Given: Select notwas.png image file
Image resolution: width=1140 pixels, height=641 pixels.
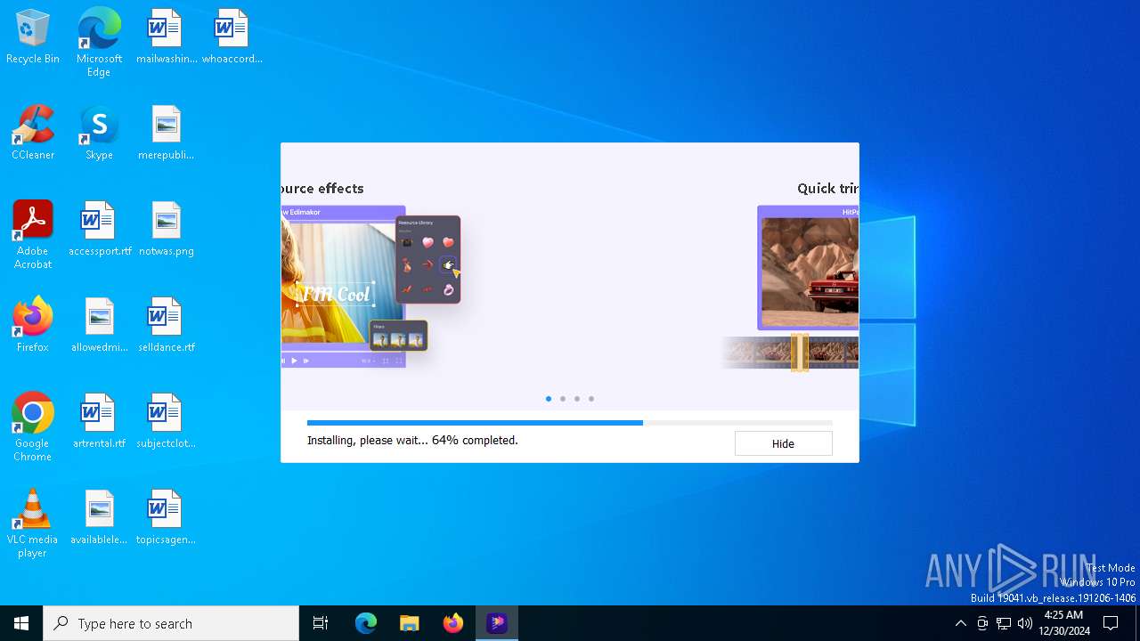Looking at the screenshot, I should (x=166, y=230).
